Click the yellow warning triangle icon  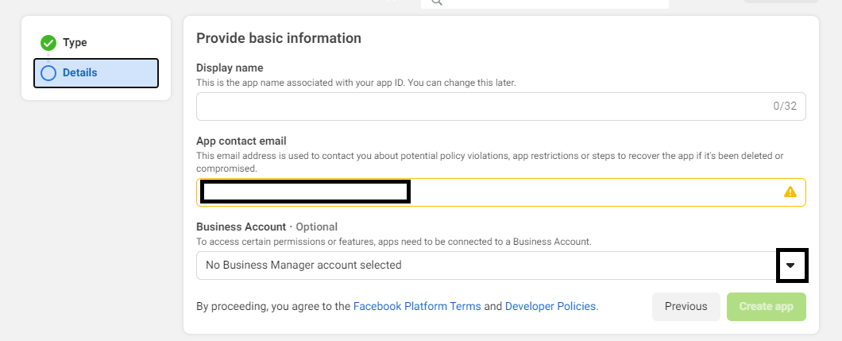click(x=790, y=192)
